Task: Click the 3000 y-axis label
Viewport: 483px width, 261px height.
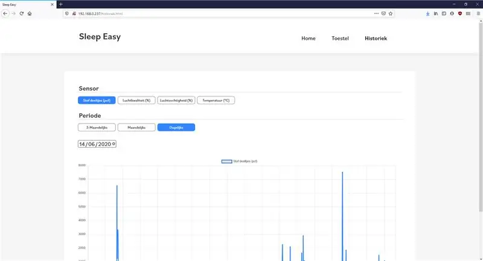Action: point(82,234)
